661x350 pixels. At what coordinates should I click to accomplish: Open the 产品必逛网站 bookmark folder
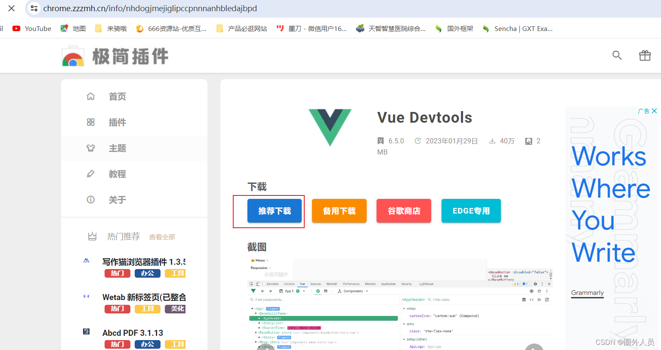pos(241,28)
